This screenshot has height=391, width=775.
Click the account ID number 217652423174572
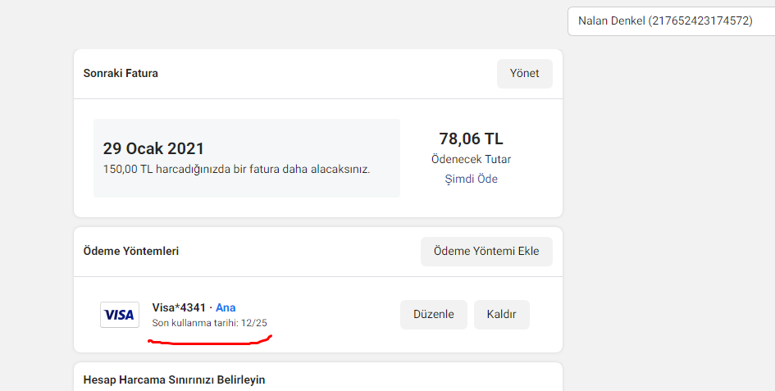point(701,20)
